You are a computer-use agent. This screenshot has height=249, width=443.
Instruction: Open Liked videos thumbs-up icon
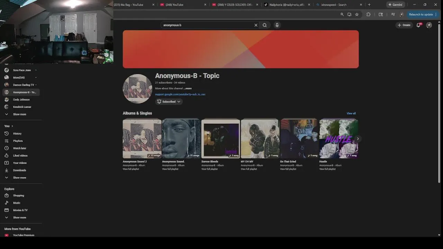pos(6,156)
